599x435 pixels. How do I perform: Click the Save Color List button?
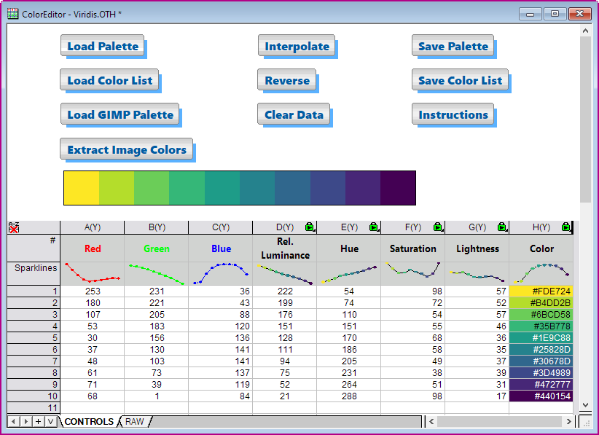461,80
